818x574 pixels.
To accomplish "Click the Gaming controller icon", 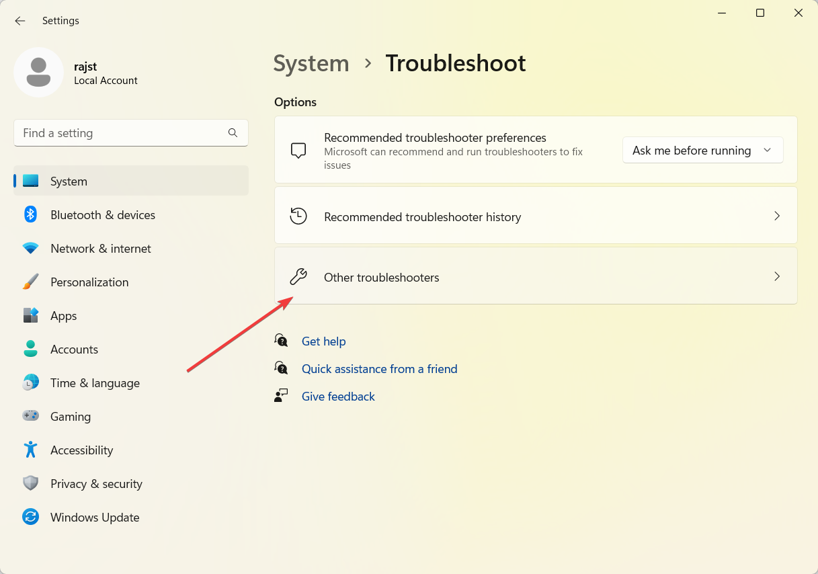I will coord(30,416).
